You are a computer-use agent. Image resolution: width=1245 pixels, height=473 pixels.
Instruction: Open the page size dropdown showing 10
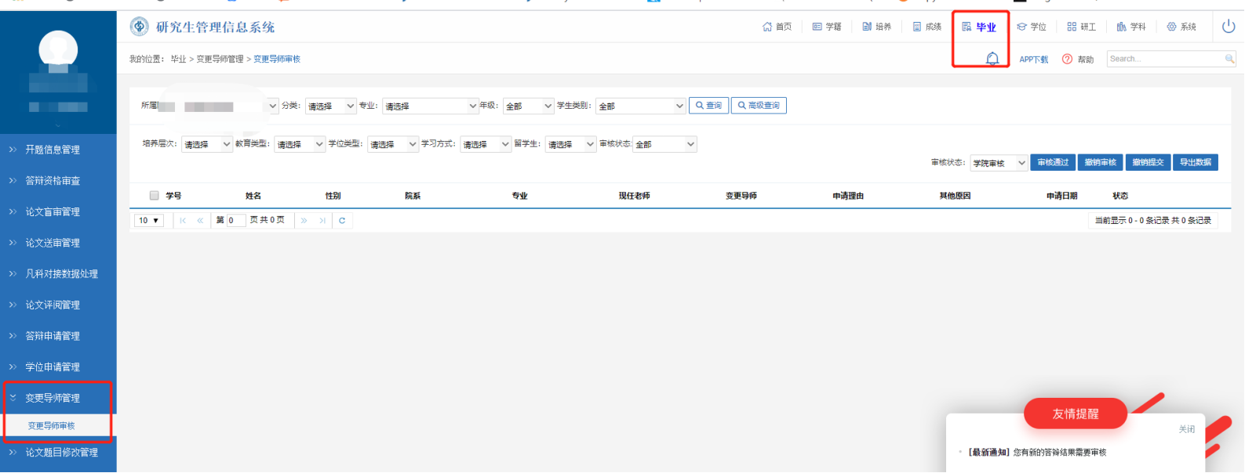[x=148, y=221]
